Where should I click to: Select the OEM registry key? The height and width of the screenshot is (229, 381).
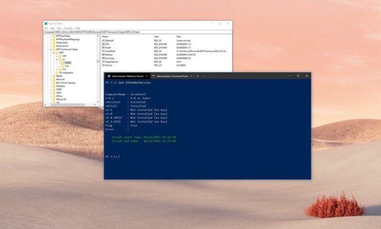tap(59, 93)
